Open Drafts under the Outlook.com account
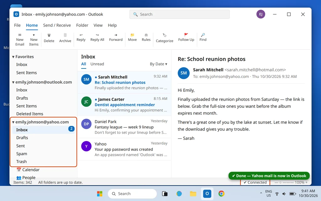The width and height of the screenshot is (321, 201). pyautogui.click(x=22, y=98)
